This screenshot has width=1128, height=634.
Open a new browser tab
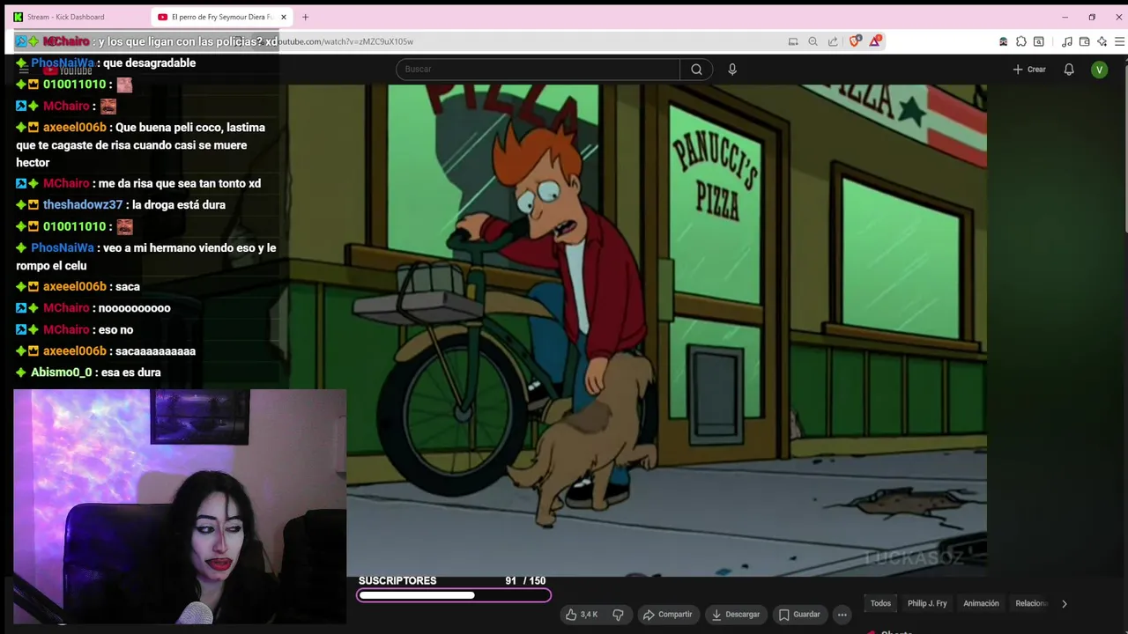coord(305,17)
